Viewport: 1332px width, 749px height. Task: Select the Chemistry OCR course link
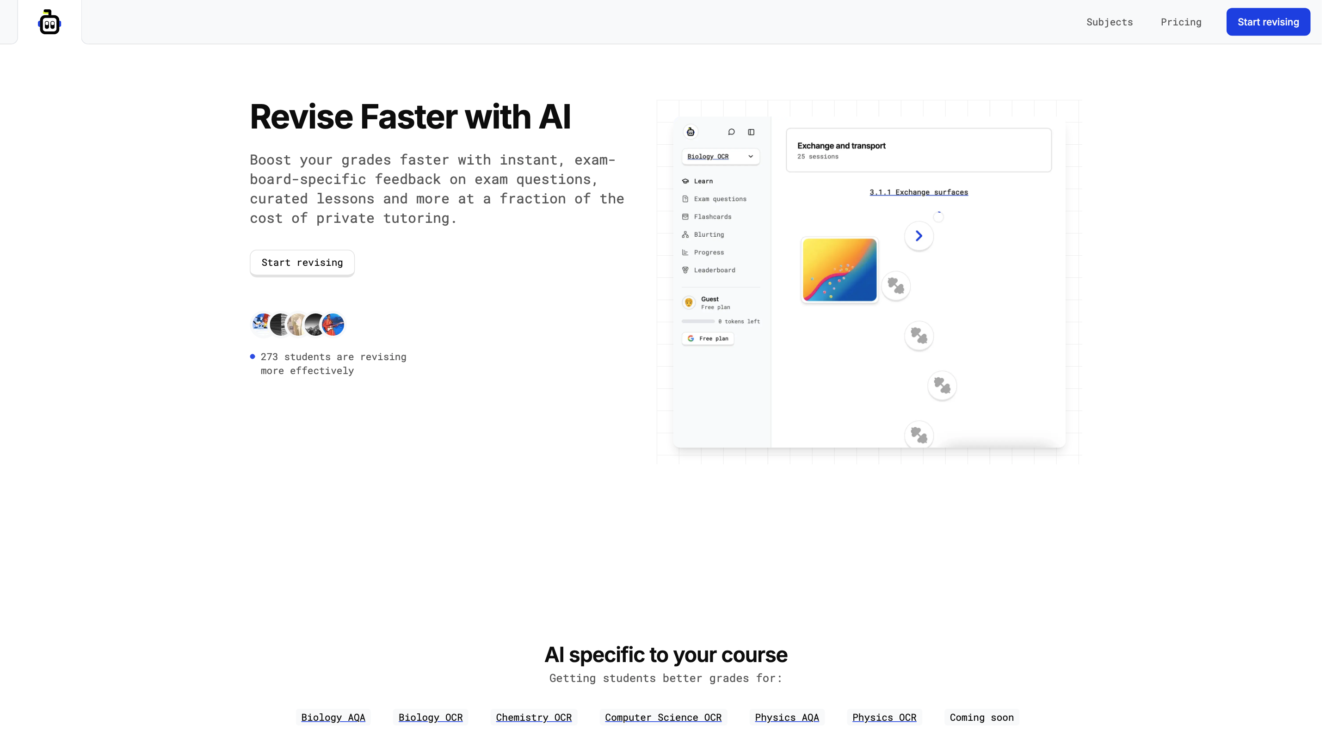(533, 718)
